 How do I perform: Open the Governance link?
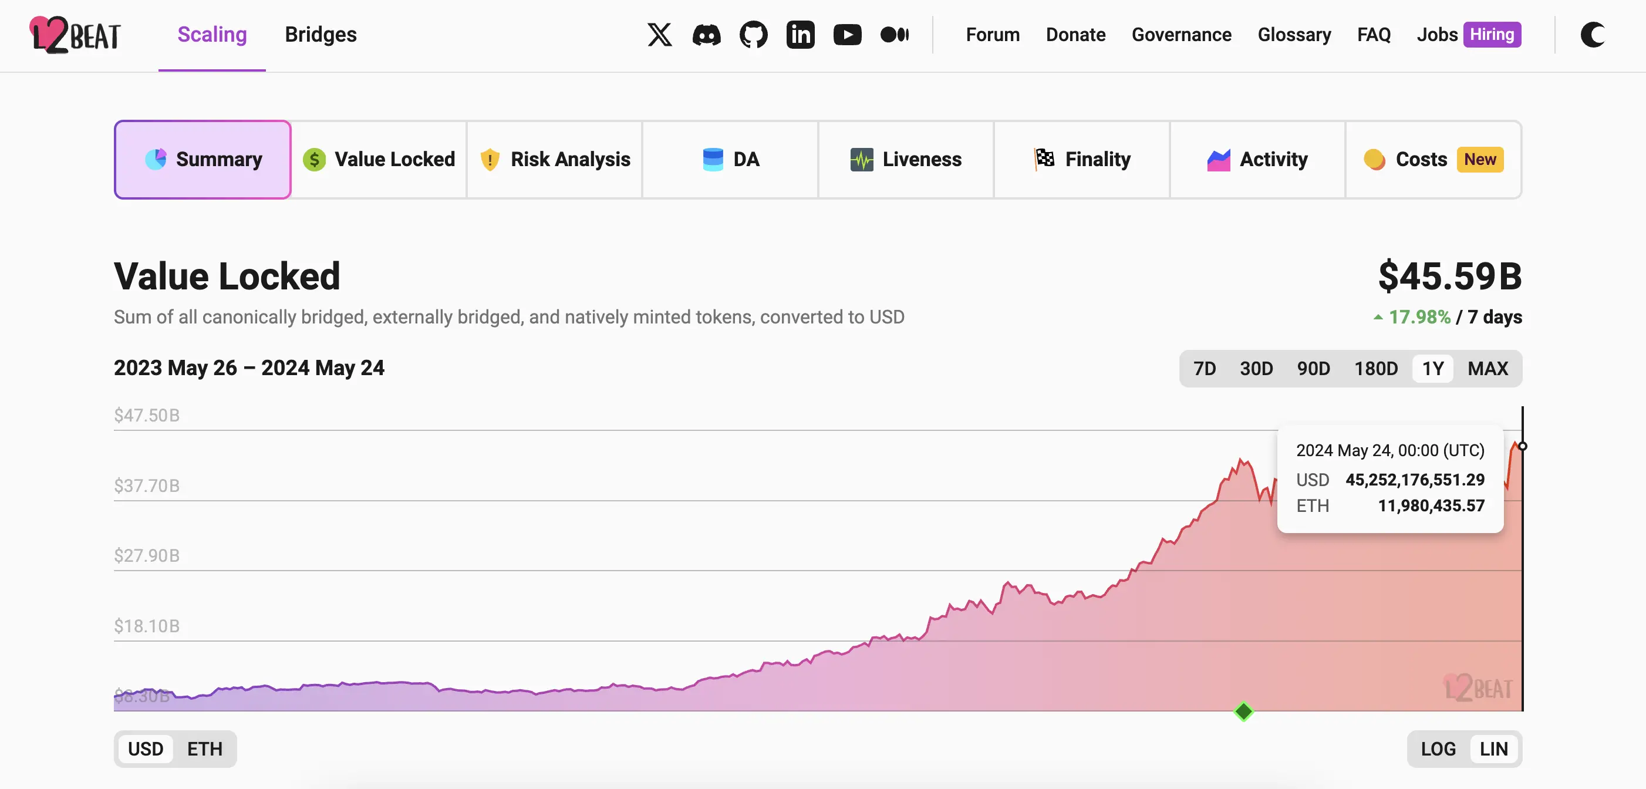[x=1181, y=35]
